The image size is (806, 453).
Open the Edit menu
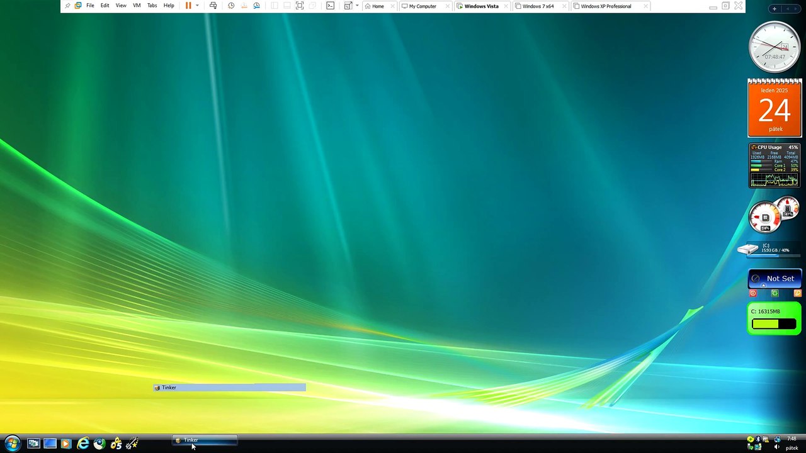pos(105,6)
